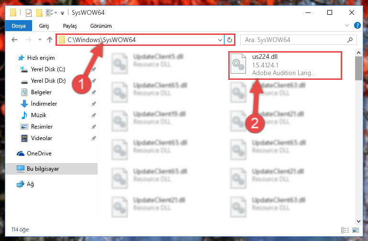
Task: Switch to large thumbnails view icon
Action: [x=356, y=230]
